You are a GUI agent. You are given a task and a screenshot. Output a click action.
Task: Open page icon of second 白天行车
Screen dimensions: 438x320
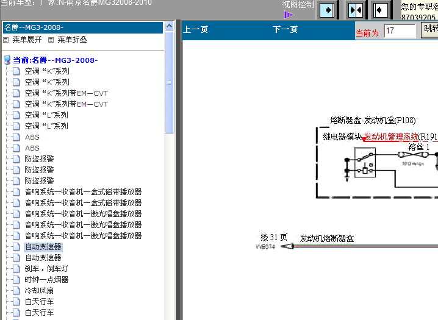click(x=16, y=313)
